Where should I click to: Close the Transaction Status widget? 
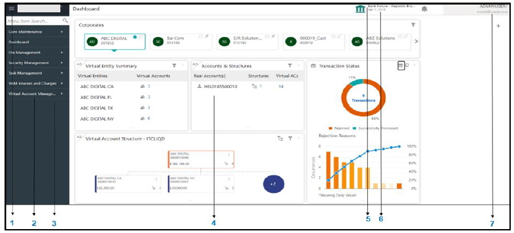point(414,65)
